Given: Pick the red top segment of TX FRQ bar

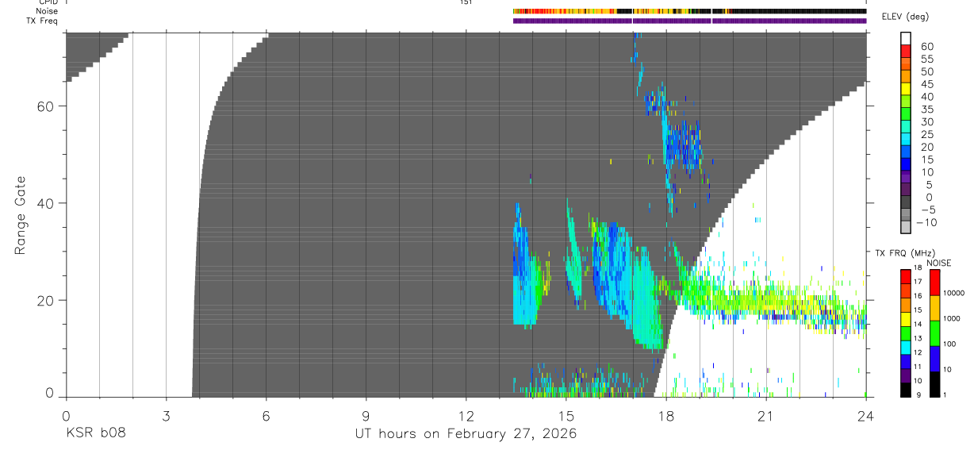Looking at the screenshot, I should point(905,277).
